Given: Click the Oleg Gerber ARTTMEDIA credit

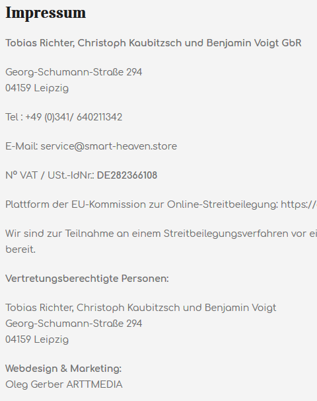Looking at the screenshot, I should click(64, 384).
